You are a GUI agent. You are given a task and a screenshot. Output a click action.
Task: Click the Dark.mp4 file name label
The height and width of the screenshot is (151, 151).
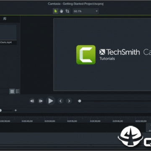point(6,42)
